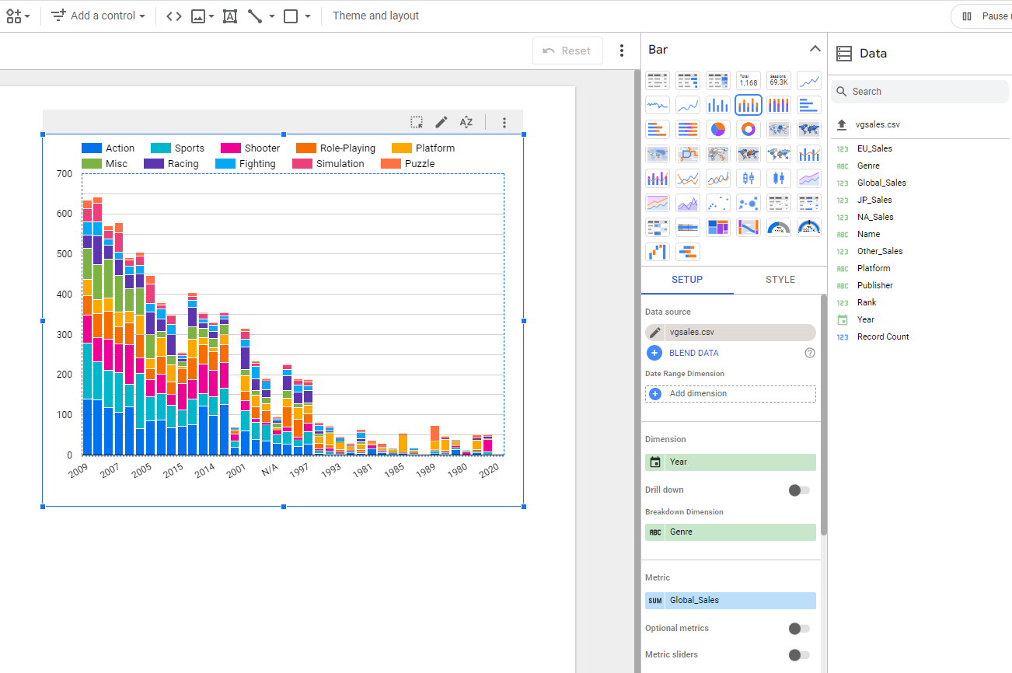This screenshot has width=1012, height=673.
Task: Click the pencil edit icon above chart
Action: click(441, 122)
